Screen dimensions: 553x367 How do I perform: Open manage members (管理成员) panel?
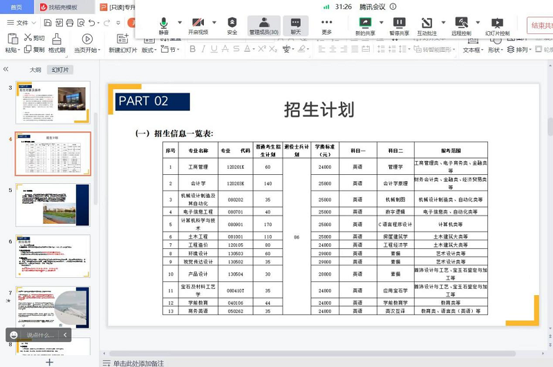263,26
